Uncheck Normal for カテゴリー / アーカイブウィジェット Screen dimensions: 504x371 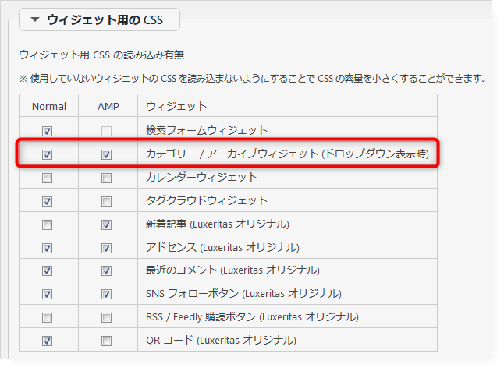pyautogui.click(x=48, y=154)
